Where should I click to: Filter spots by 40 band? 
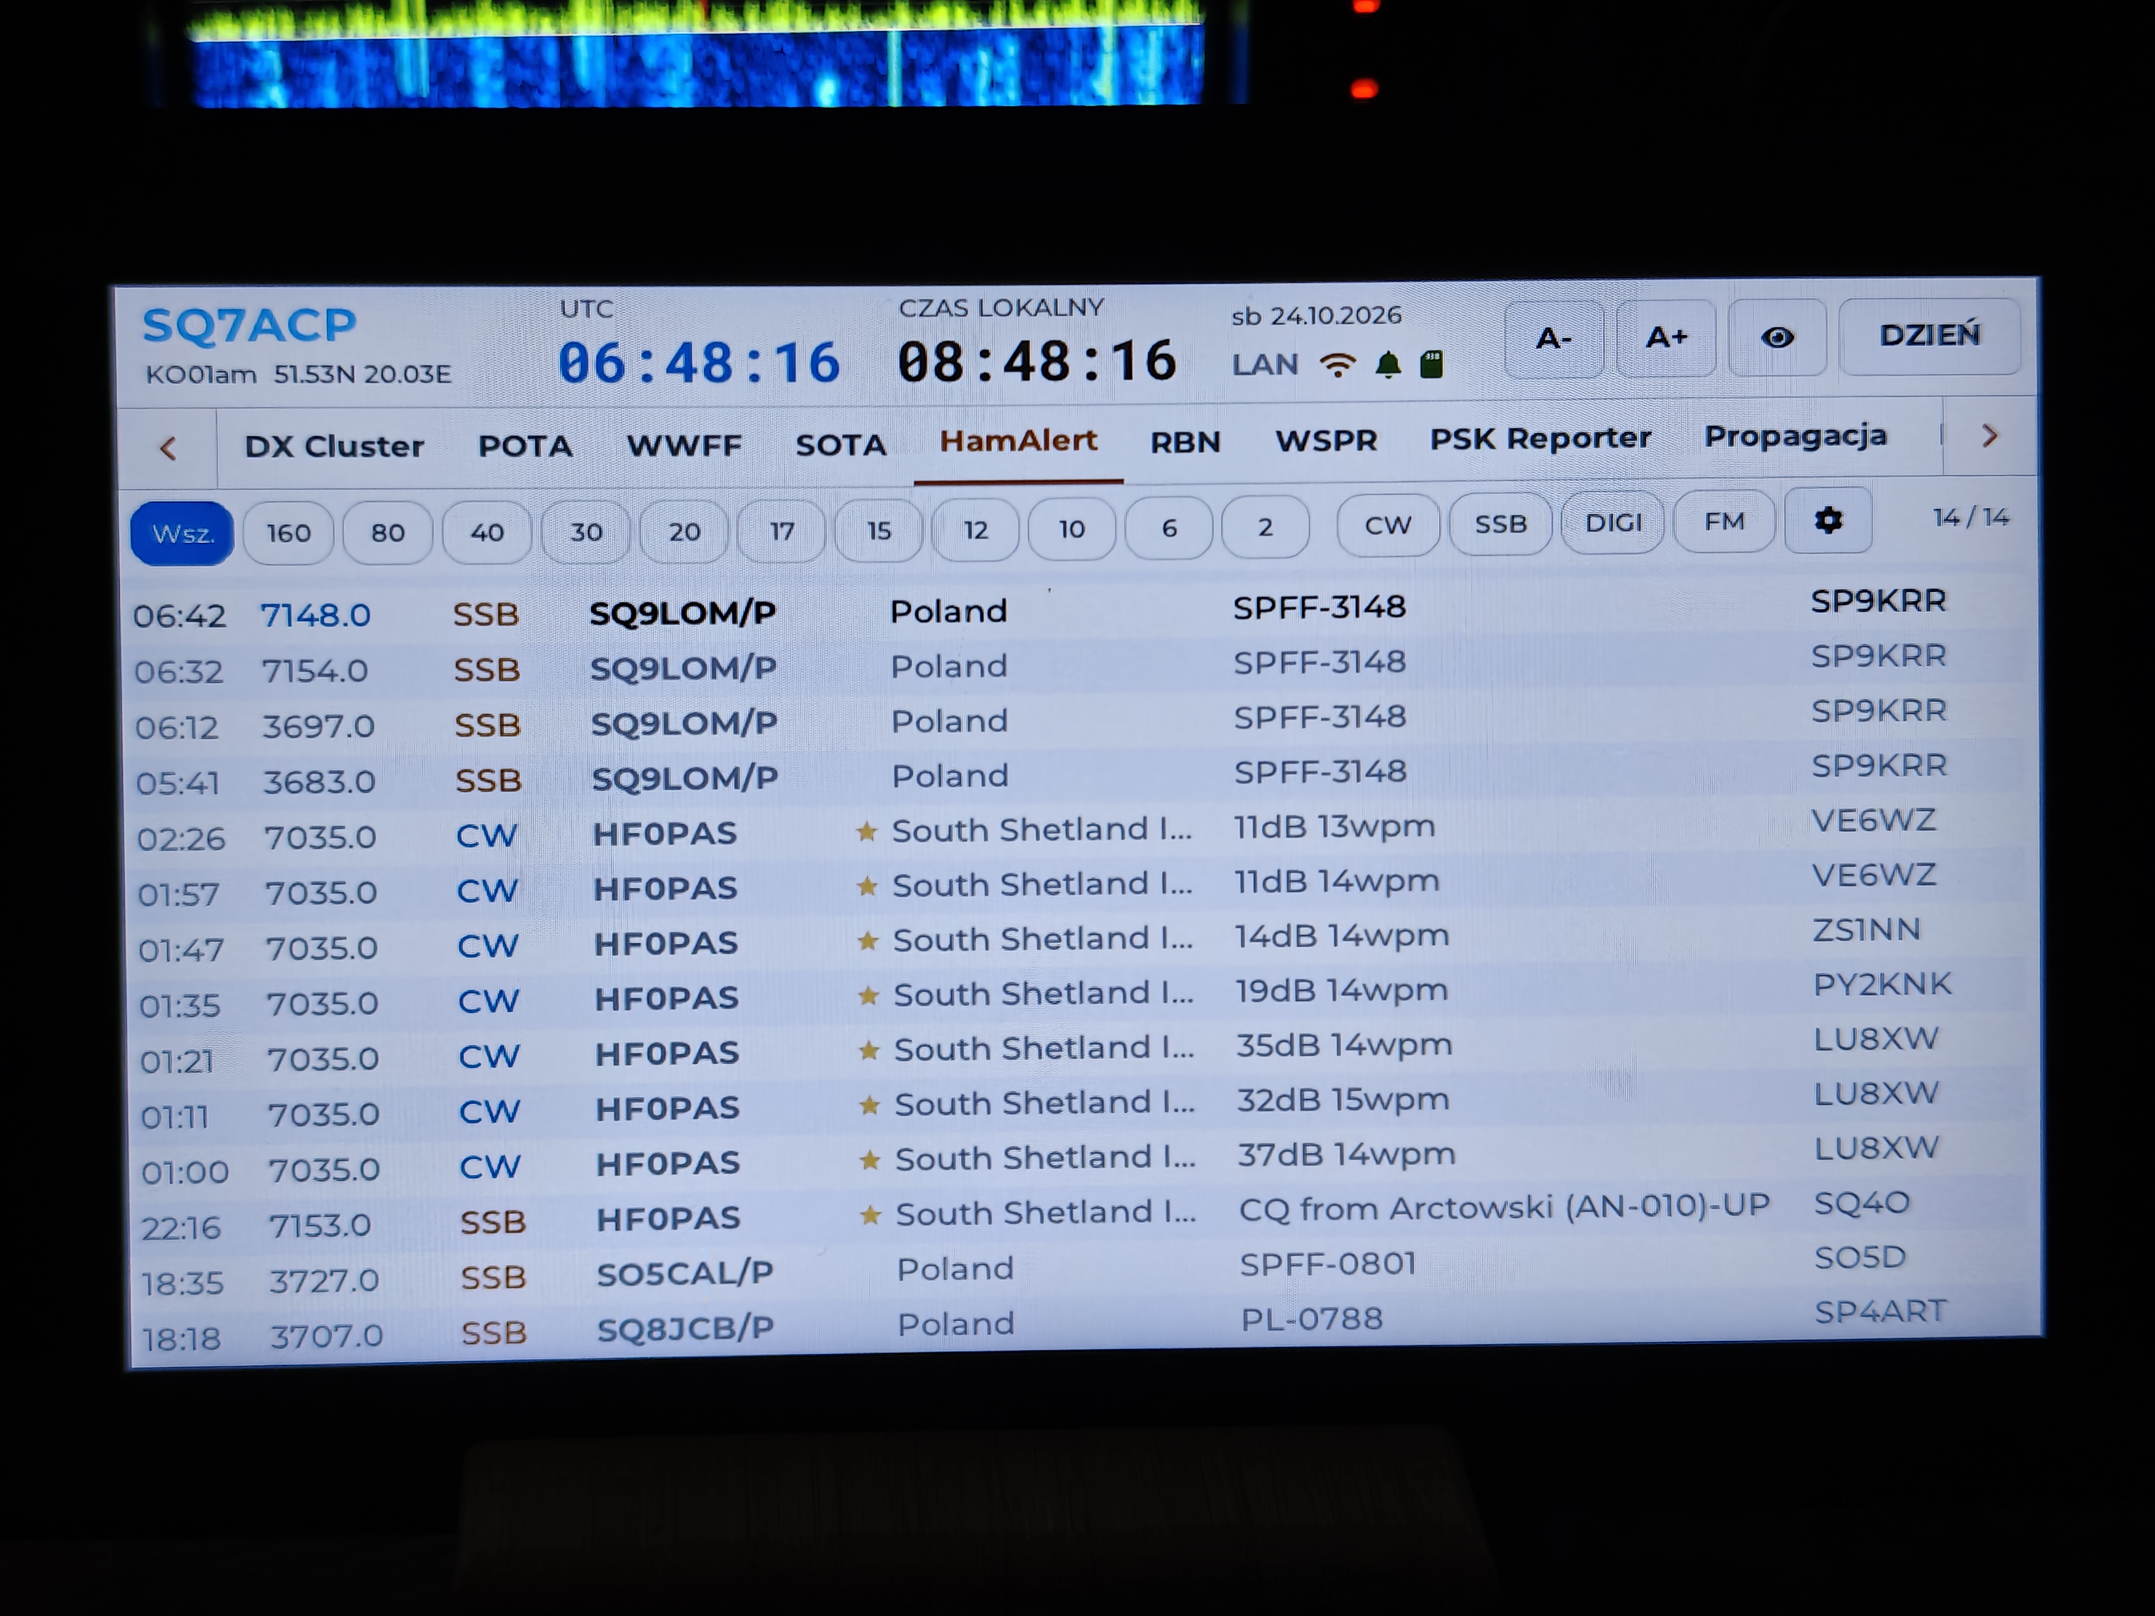pyautogui.click(x=487, y=532)
